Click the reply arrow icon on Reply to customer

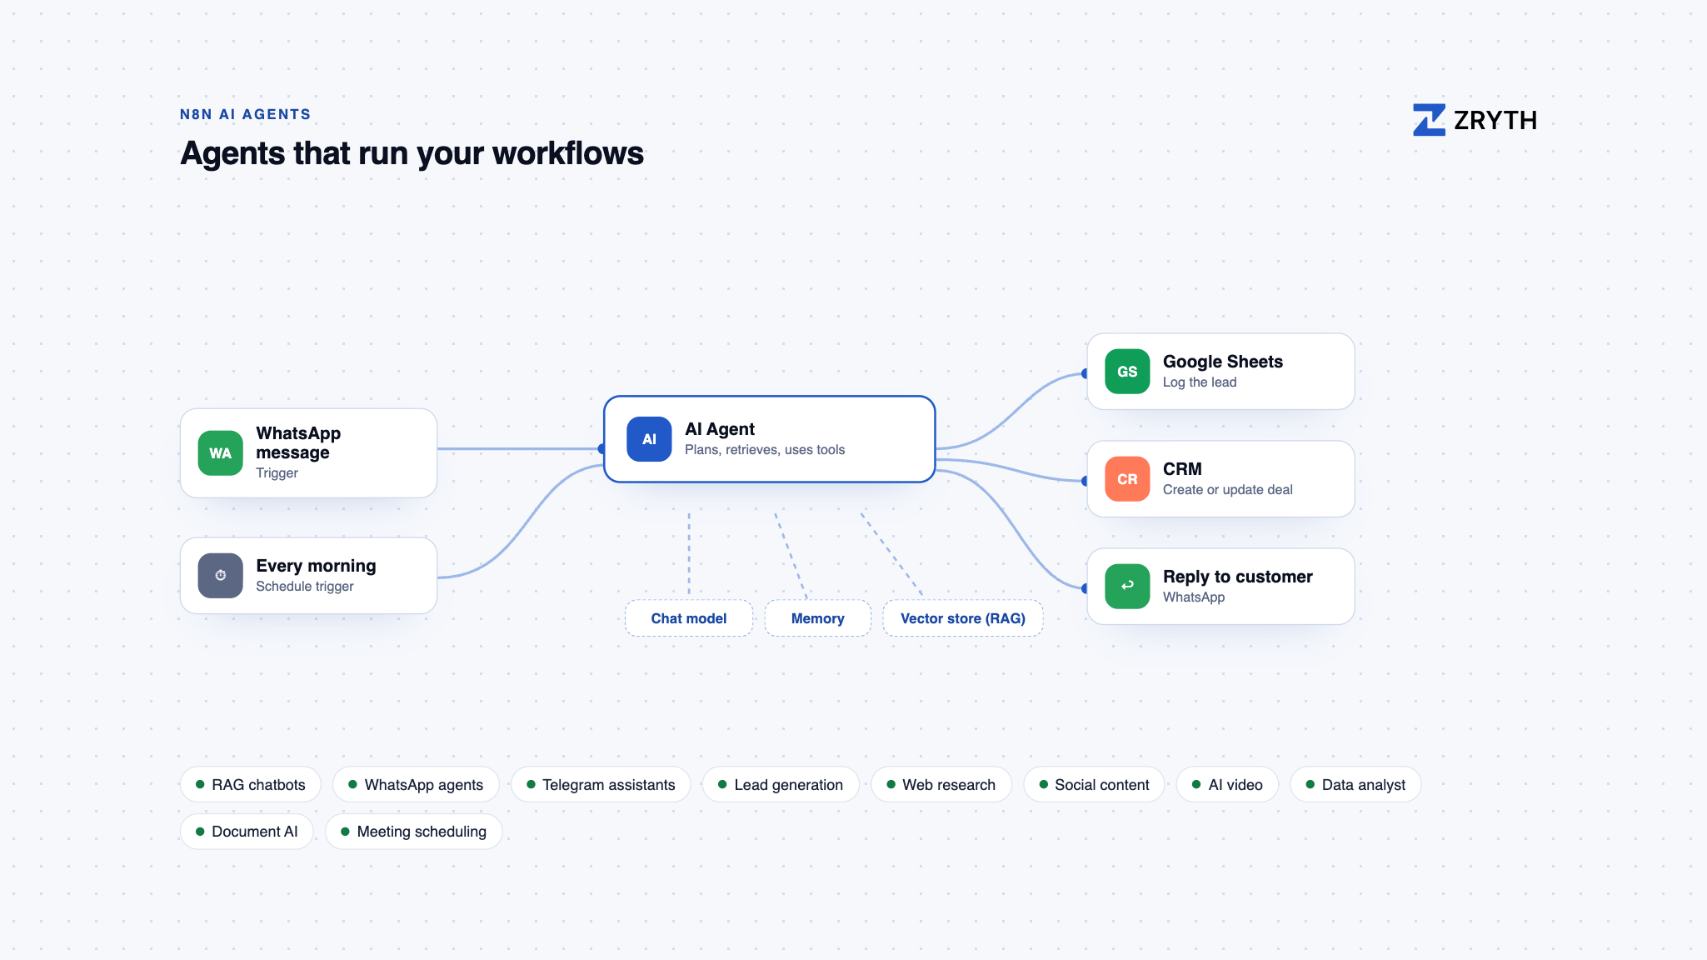pyautogui.click(x=1127, y=587)
